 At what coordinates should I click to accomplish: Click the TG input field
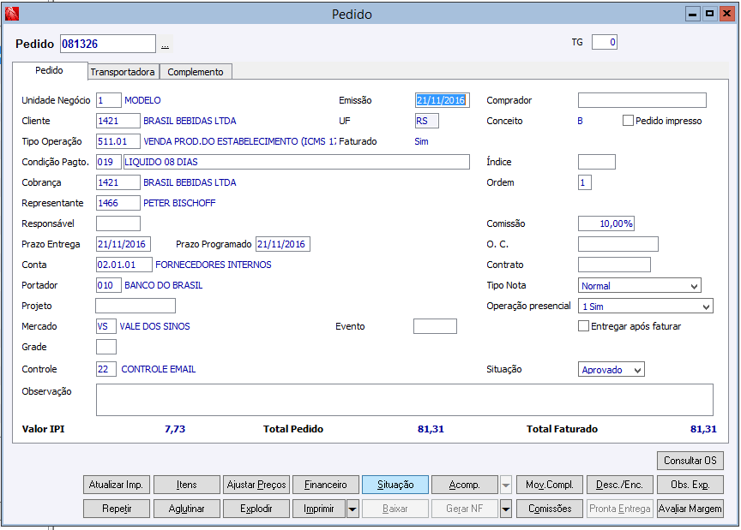point(605,43)
